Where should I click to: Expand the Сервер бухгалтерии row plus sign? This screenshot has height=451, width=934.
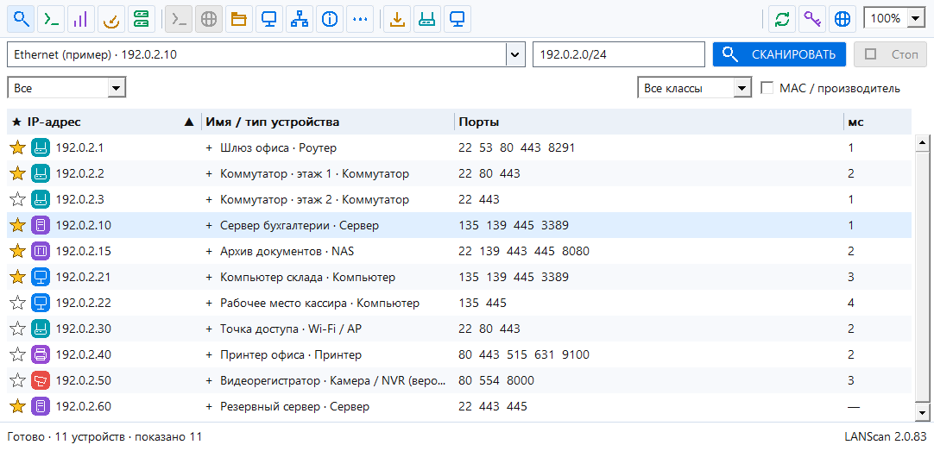click(209, 226)
